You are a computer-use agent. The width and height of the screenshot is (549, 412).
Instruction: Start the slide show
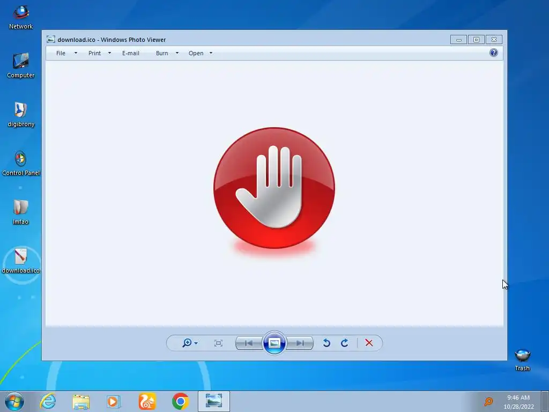click(274, 343)
